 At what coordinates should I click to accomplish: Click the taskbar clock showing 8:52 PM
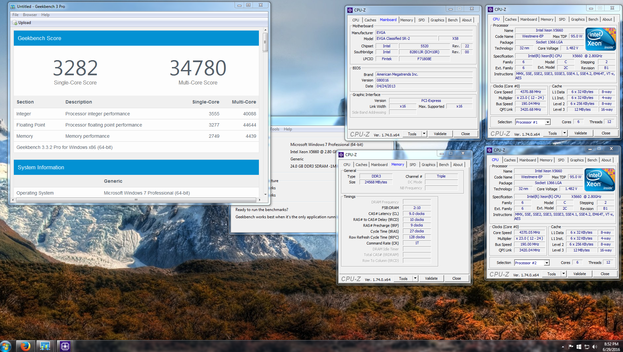[x=611, y=346]
